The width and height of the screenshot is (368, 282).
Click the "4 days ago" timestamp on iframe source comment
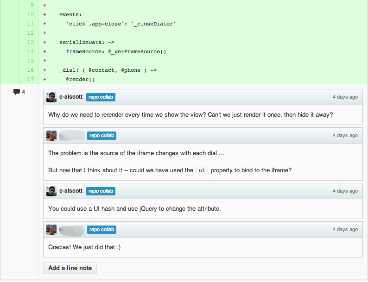click(345, 136)
